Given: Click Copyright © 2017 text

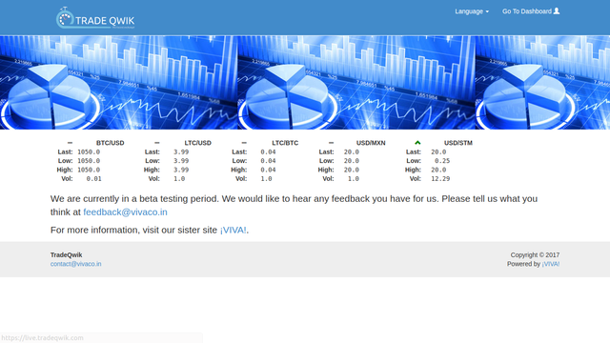Looking at the screenshot, I should point(535,254).
